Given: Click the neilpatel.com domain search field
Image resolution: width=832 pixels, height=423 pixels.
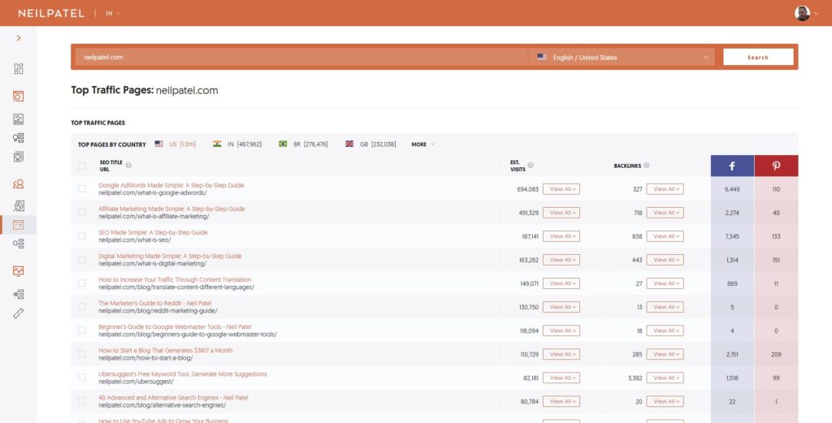Looking at the screenshot, I should pyautogui.click(x=301, y=58).
